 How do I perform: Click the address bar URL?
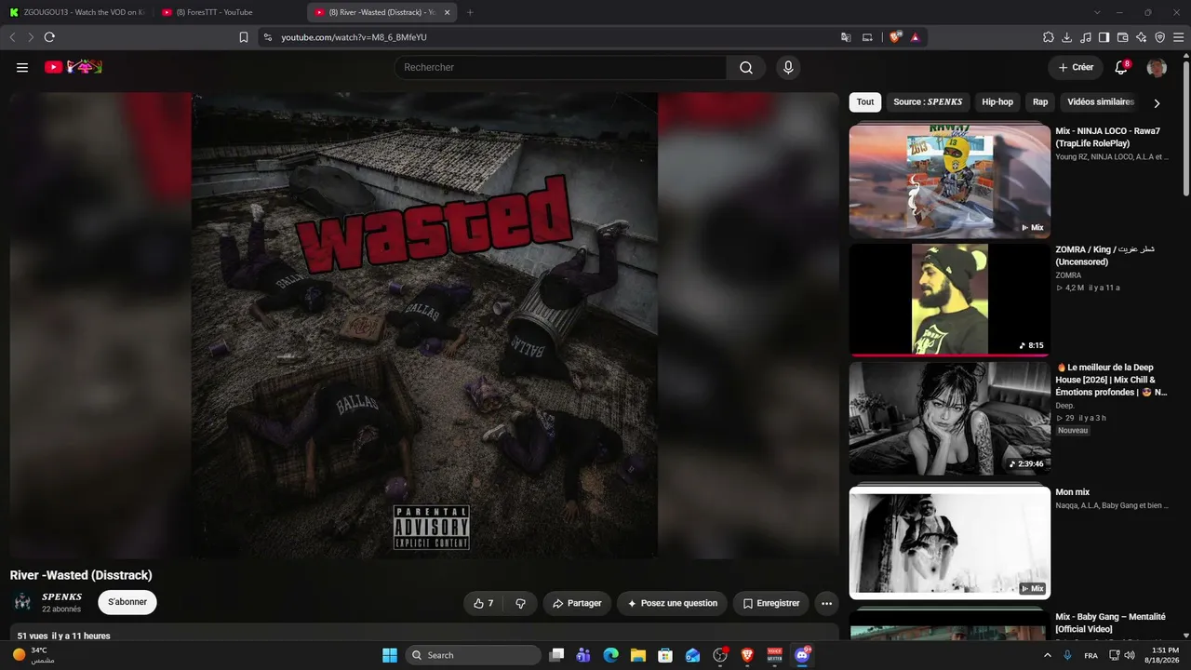tap(354, 37)
